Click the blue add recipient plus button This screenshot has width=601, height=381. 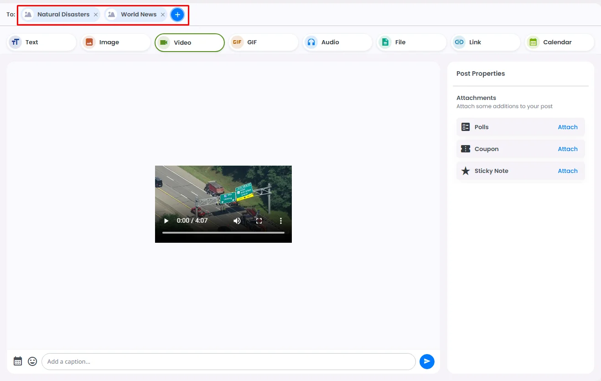click(177, 15)
